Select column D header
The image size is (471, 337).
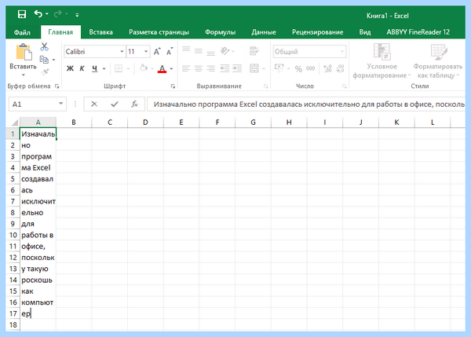(145, 123)
